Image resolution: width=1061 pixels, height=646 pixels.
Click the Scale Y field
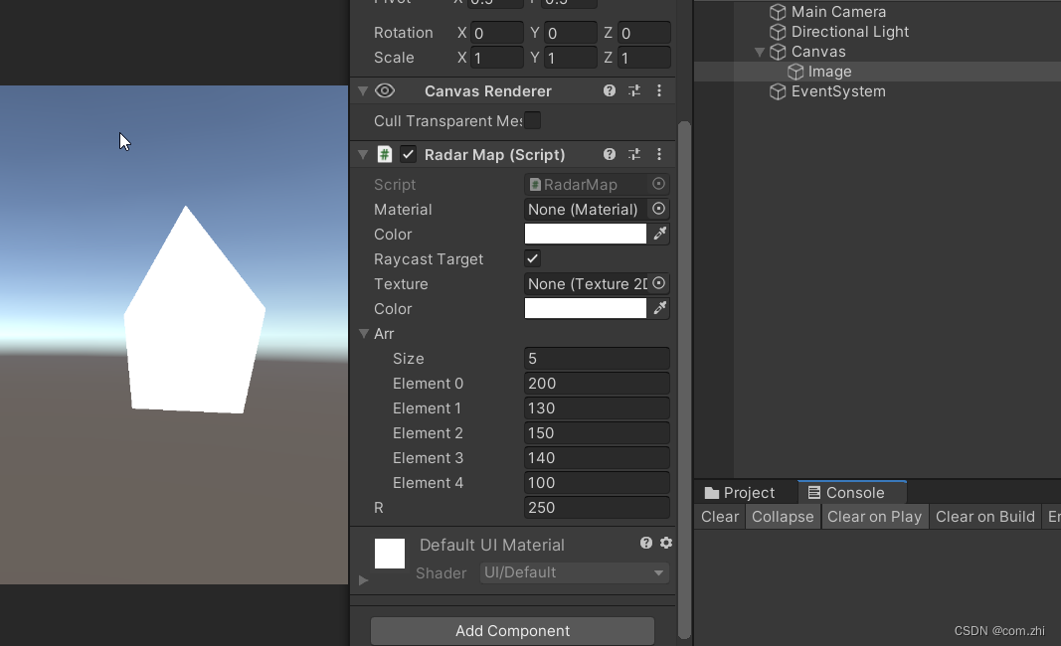coord(571,58)
